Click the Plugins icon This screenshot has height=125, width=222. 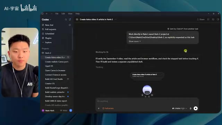pyautogui.click(x=43, y=38)
